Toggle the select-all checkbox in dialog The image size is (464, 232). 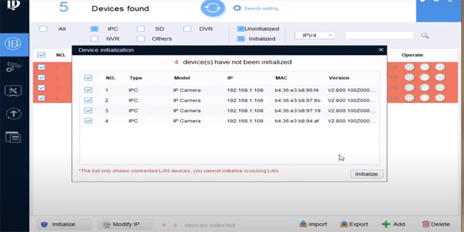89,77
